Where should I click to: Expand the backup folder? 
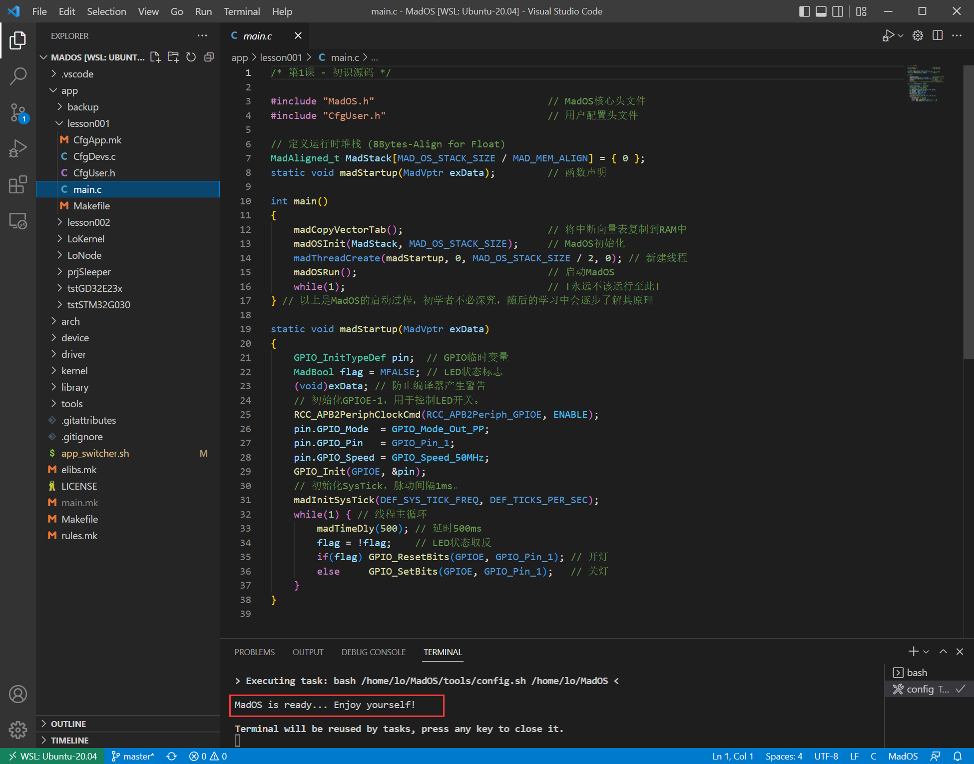pos(128,107)
